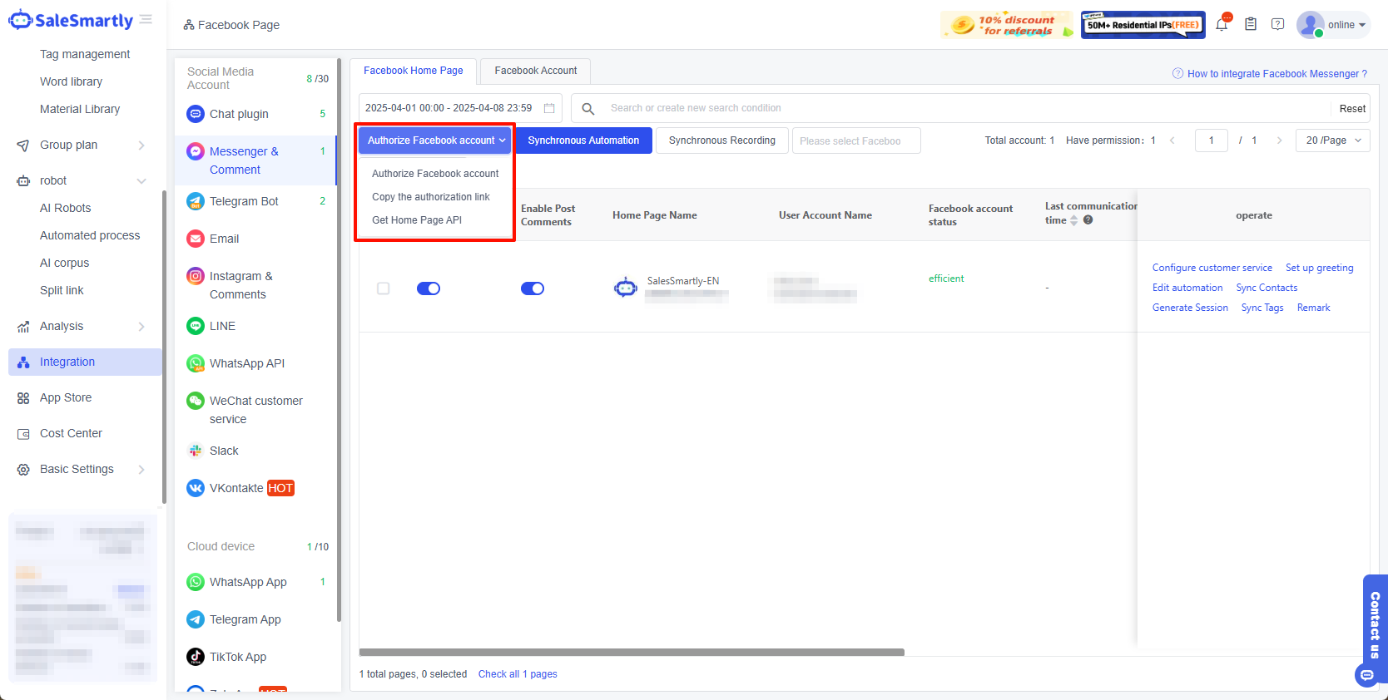1388x700 pixels.
Task: Click the Synchronous Automation button
Action: coord(583,140)
